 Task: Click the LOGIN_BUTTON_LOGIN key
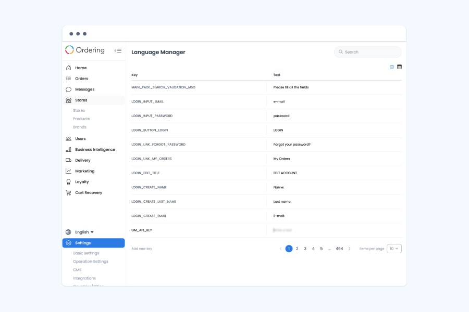pos(150,130)
